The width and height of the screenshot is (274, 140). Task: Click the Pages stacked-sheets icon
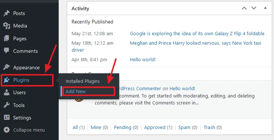click(7, 38)
